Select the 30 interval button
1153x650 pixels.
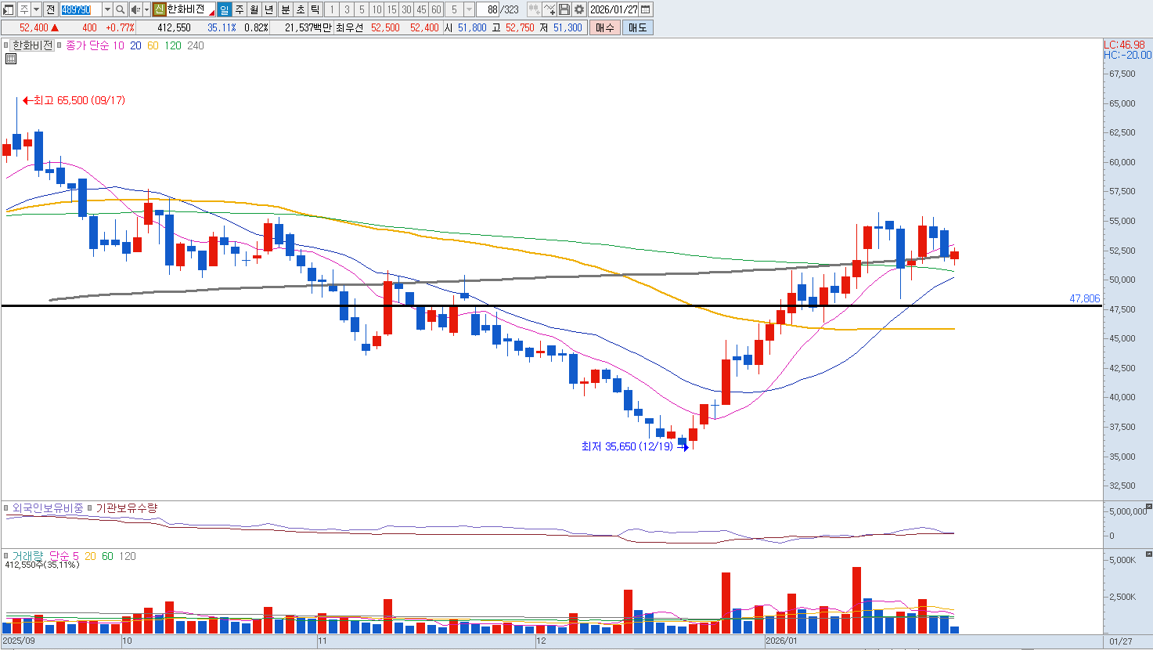(x=406, y=9)
